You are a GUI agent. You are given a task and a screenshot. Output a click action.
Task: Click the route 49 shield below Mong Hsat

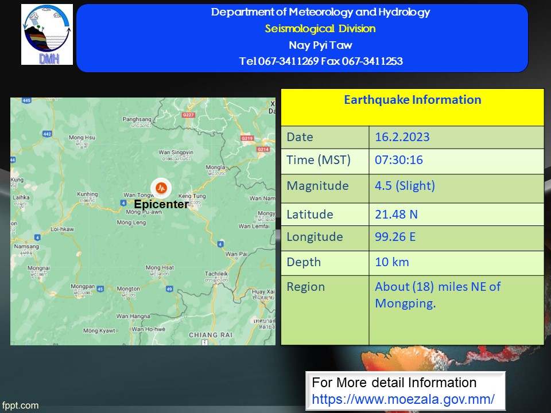[x=169, y=289]
